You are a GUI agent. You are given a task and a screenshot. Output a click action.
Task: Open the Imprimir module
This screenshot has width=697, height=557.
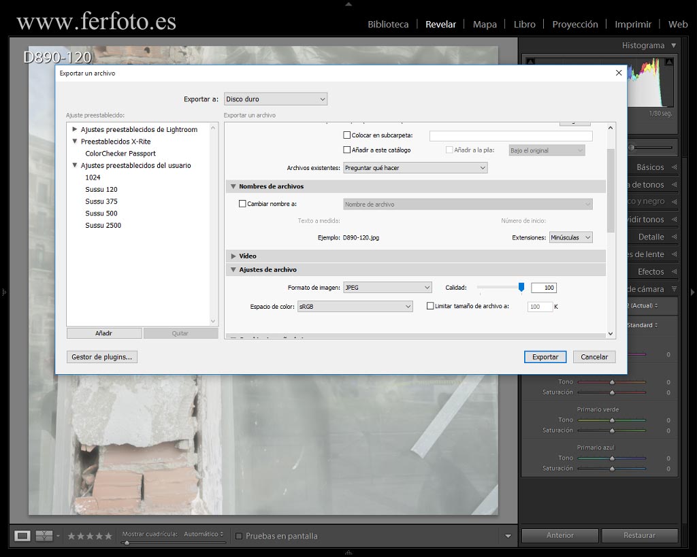(x=633, y=24)
